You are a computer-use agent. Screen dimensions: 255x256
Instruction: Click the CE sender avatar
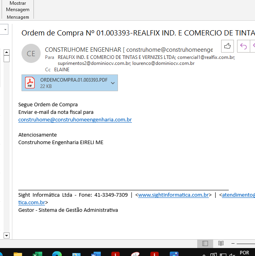click(x=31, y=54)
